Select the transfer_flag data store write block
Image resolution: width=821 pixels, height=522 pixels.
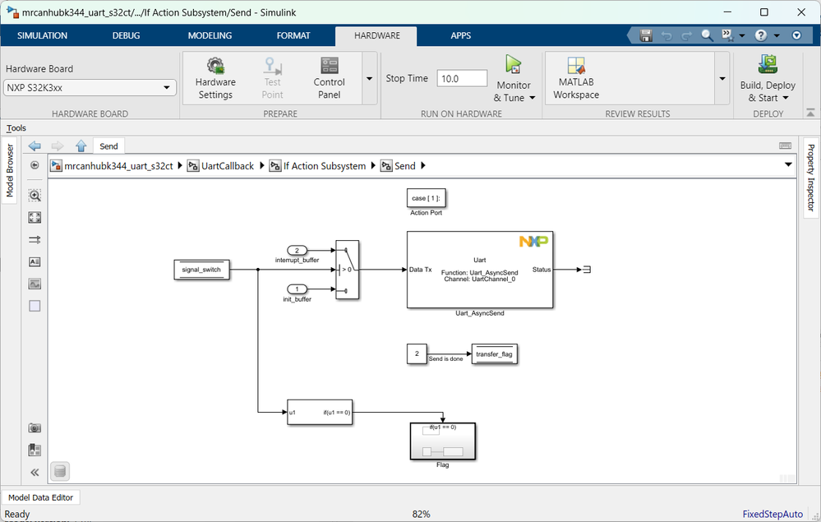[494, 354]
